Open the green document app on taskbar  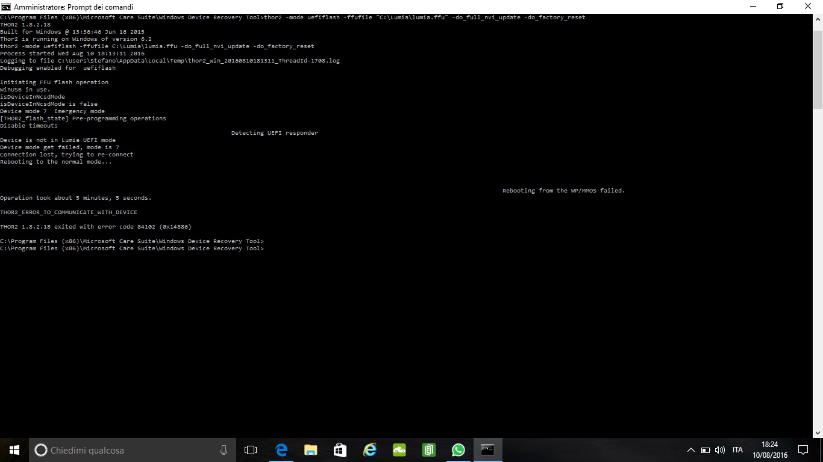pos(429,450)
